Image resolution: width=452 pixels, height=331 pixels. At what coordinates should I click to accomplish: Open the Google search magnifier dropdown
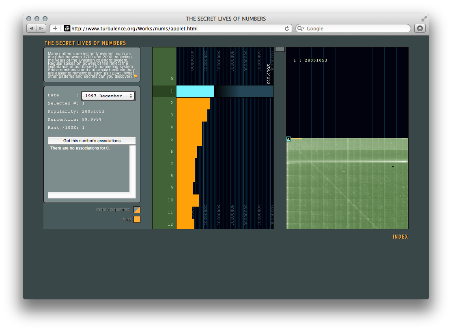(x=301, y=28)
